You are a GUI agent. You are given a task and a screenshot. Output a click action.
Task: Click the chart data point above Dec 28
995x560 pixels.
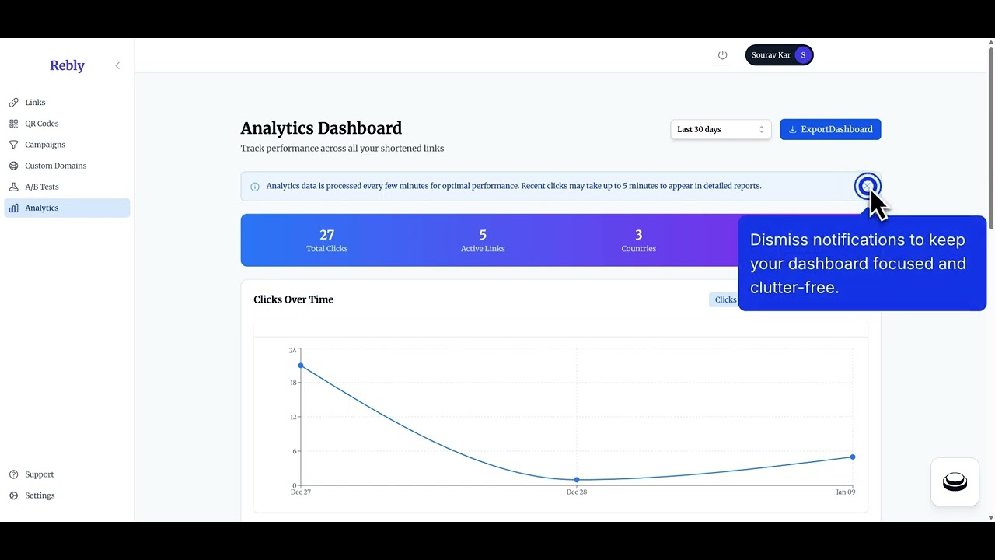pos(577,480)
